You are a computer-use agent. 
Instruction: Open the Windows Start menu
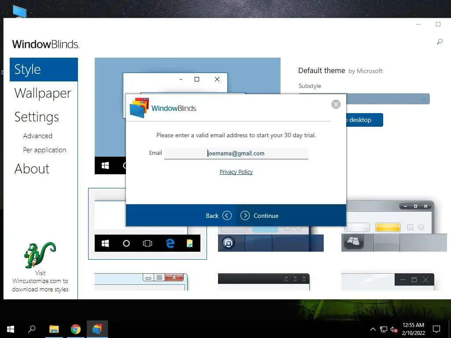(x=11, y=329)
